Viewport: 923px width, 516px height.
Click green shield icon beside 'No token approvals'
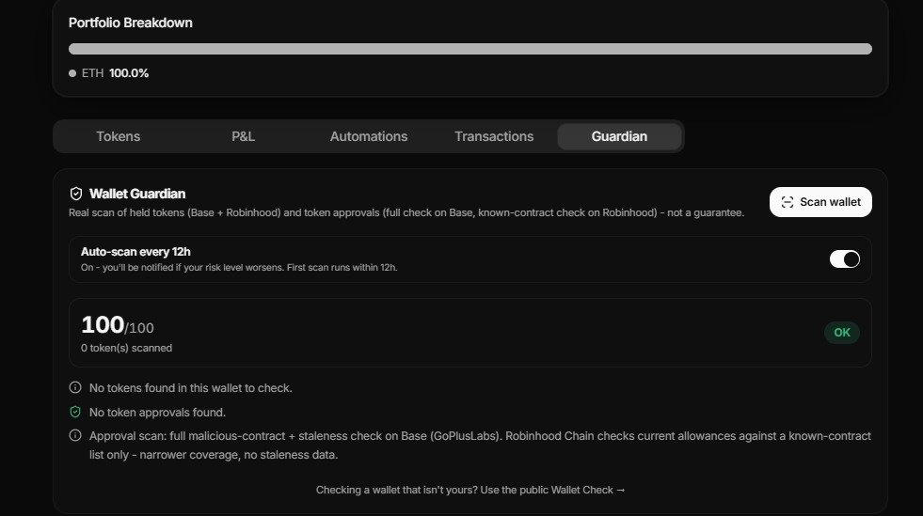click(x=75, y=412)
